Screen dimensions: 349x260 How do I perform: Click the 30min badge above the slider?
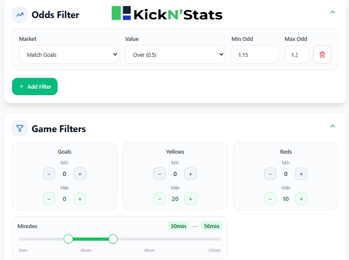tap(178, 226)
